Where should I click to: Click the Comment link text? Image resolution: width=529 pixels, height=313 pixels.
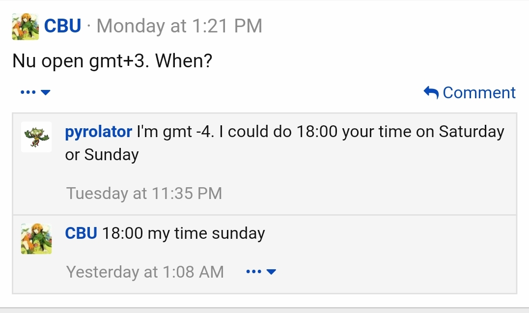pyautogui.click(x=479, y=92)
